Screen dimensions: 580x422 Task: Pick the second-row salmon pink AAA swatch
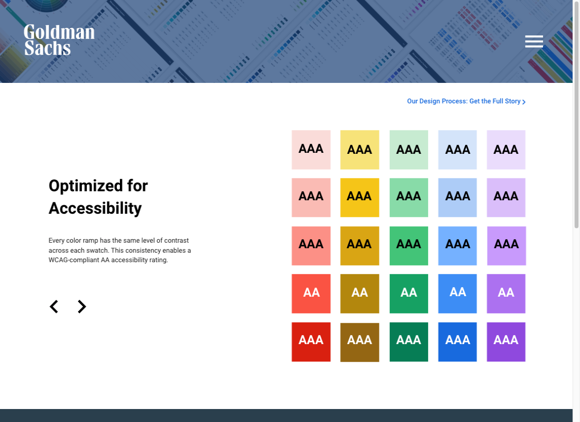(311, 197)
